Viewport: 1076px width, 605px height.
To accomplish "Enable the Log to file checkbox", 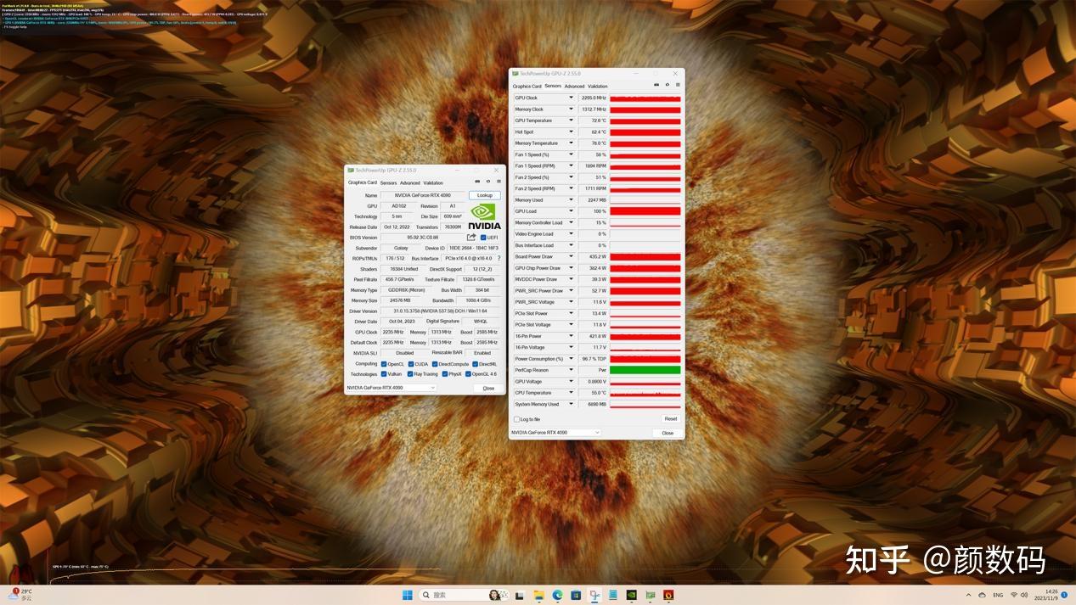I will [x=516, y=419].
